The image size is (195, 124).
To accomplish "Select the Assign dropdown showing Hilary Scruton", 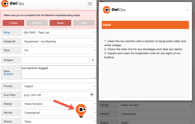I will pyautogui.click(x=59, y=104).
